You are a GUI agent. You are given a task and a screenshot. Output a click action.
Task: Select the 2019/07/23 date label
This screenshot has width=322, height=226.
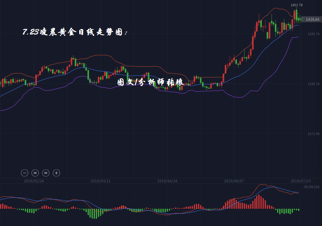coord(301,181)
